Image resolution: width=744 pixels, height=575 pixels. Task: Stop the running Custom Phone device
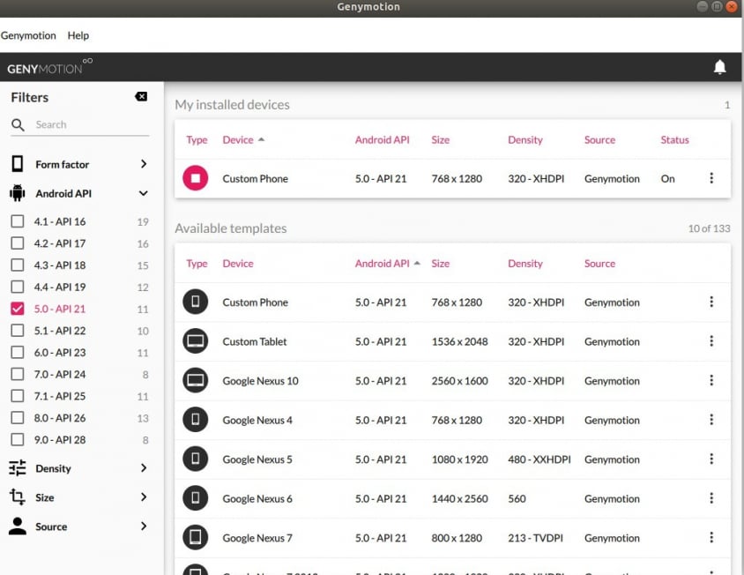(195, 178)
